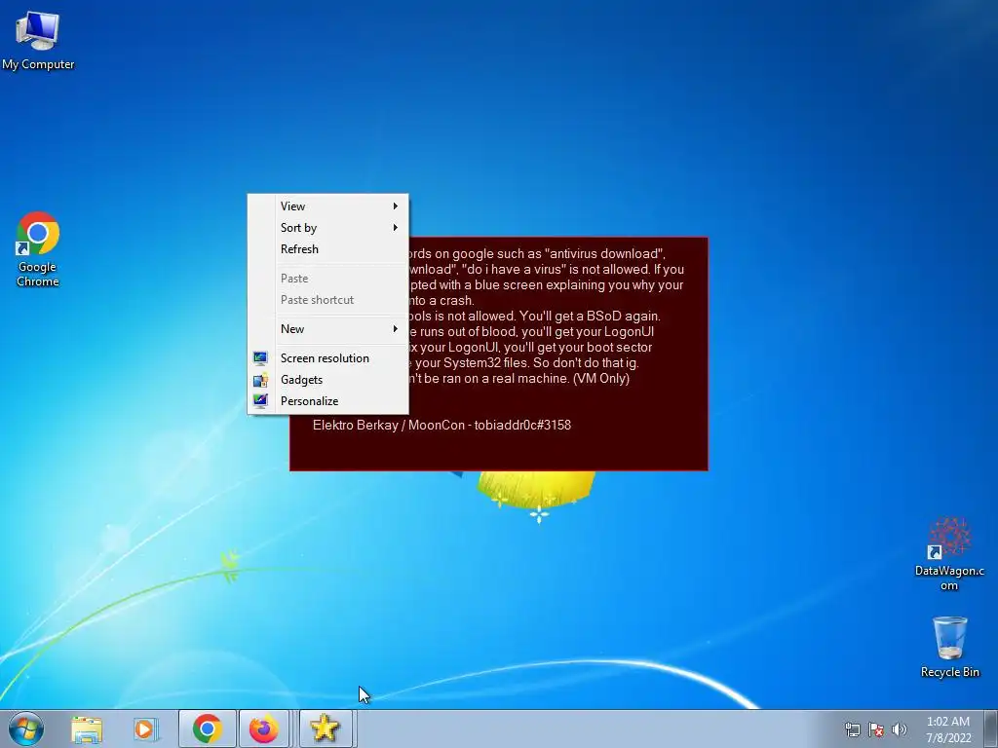
Task: Click the New submenu arrow
Action: 396,329
